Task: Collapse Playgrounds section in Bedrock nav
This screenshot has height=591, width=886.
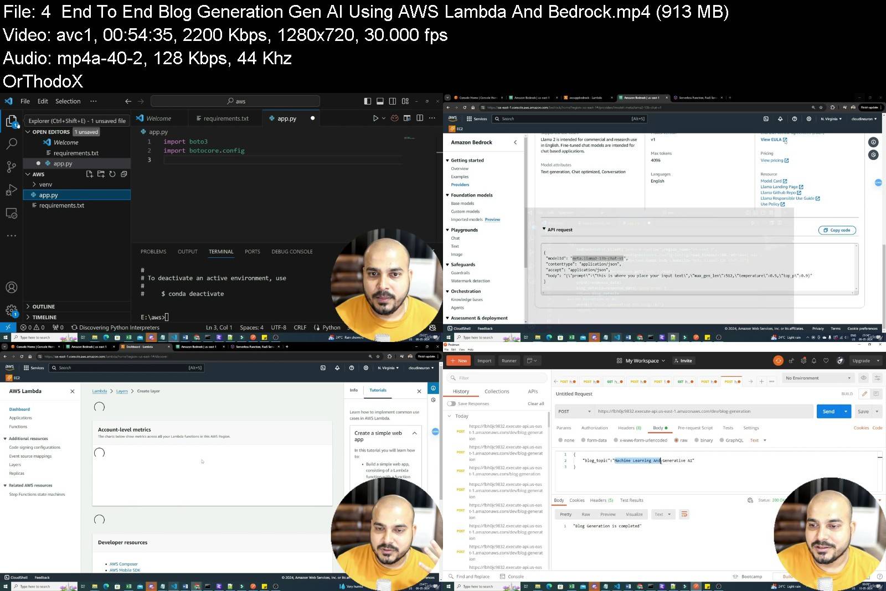Action: (447, 230)
